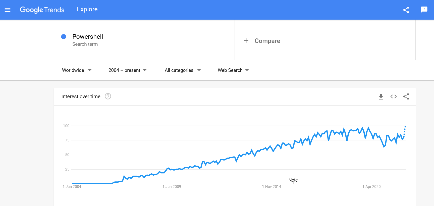Open the send feedback icon
This screenshot has height=206, width=434.
[x=424, y=10]
